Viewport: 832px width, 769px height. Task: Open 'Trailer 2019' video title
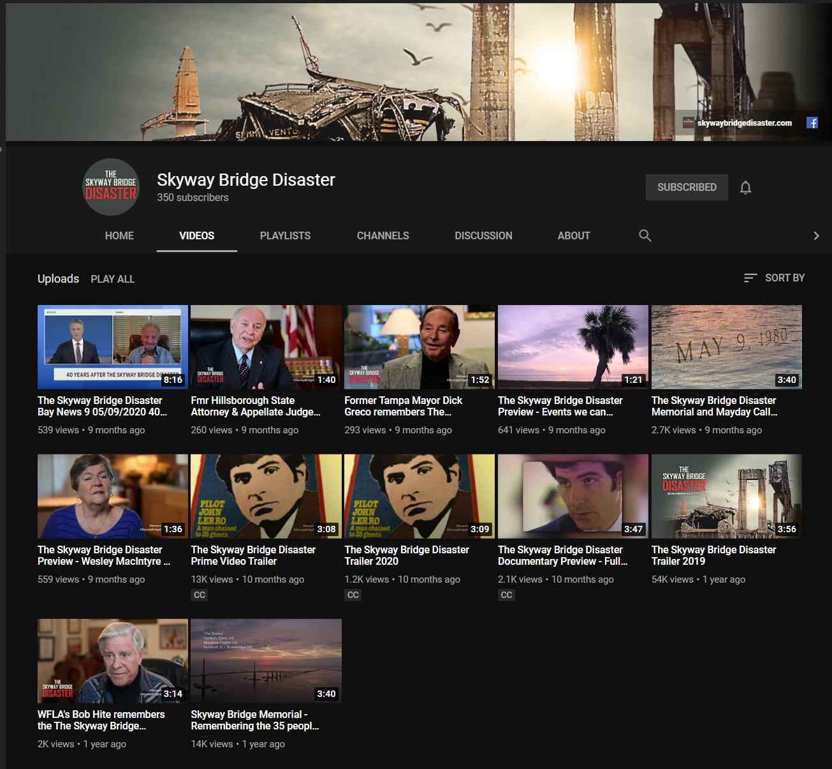pos(713,555)
